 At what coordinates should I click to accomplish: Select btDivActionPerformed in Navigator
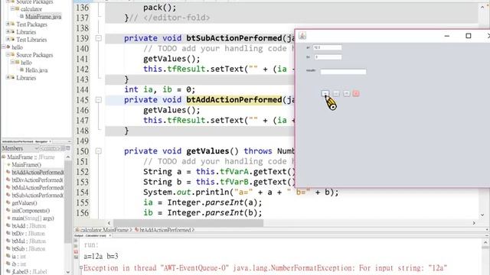[38, 180]
